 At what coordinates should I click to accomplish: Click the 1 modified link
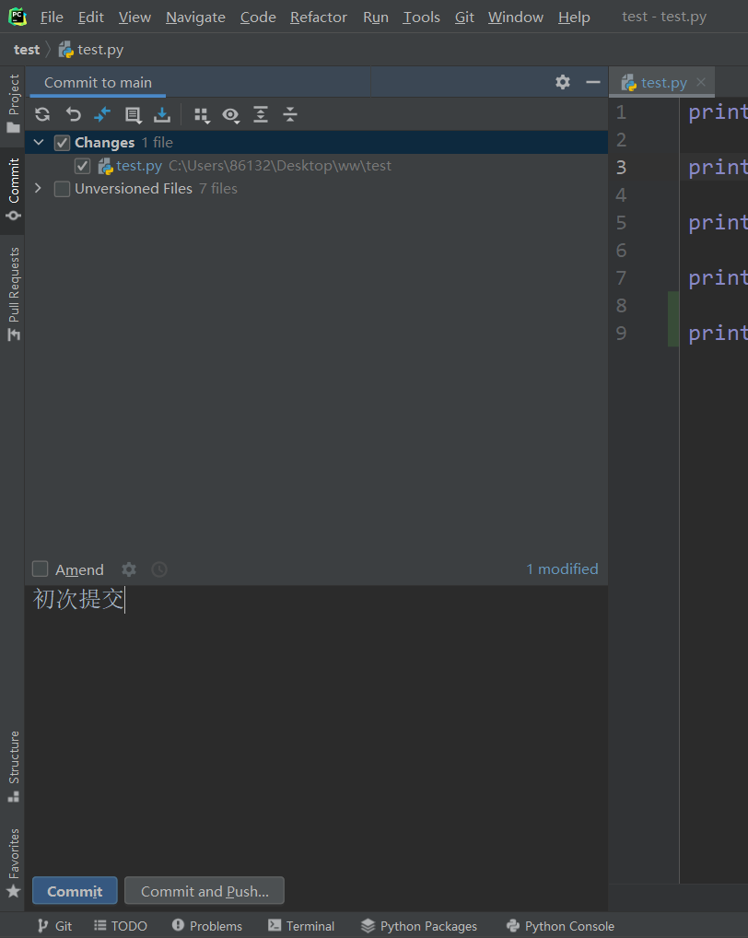coord(562,569)
